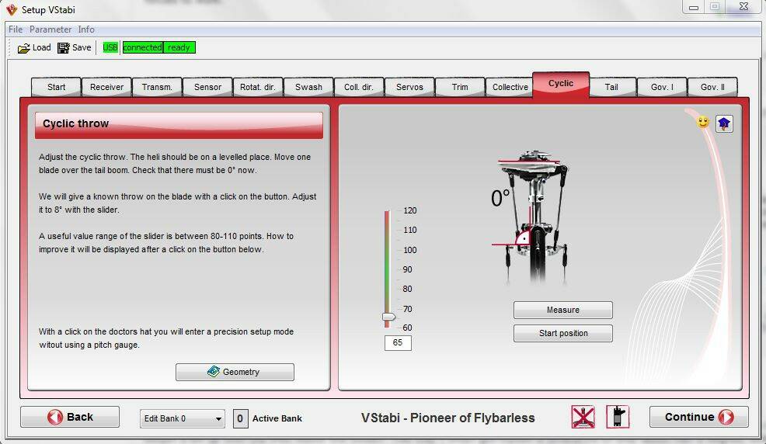Viewport: 766px width, 444px height.
Task: Click the Geometry book icon
Action: (214, 372)
